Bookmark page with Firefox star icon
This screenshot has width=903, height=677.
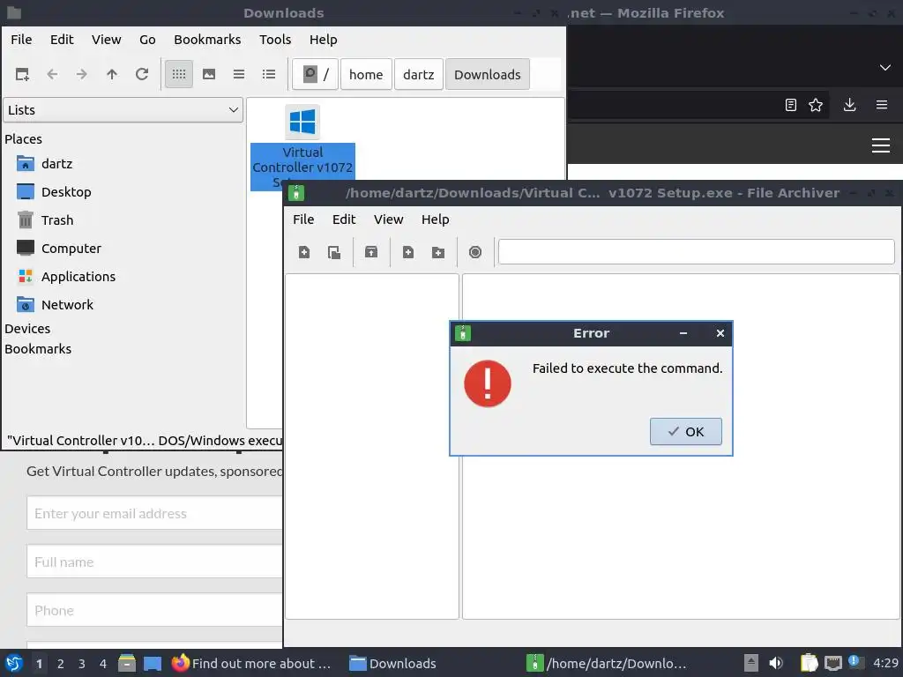coord(816,105)
